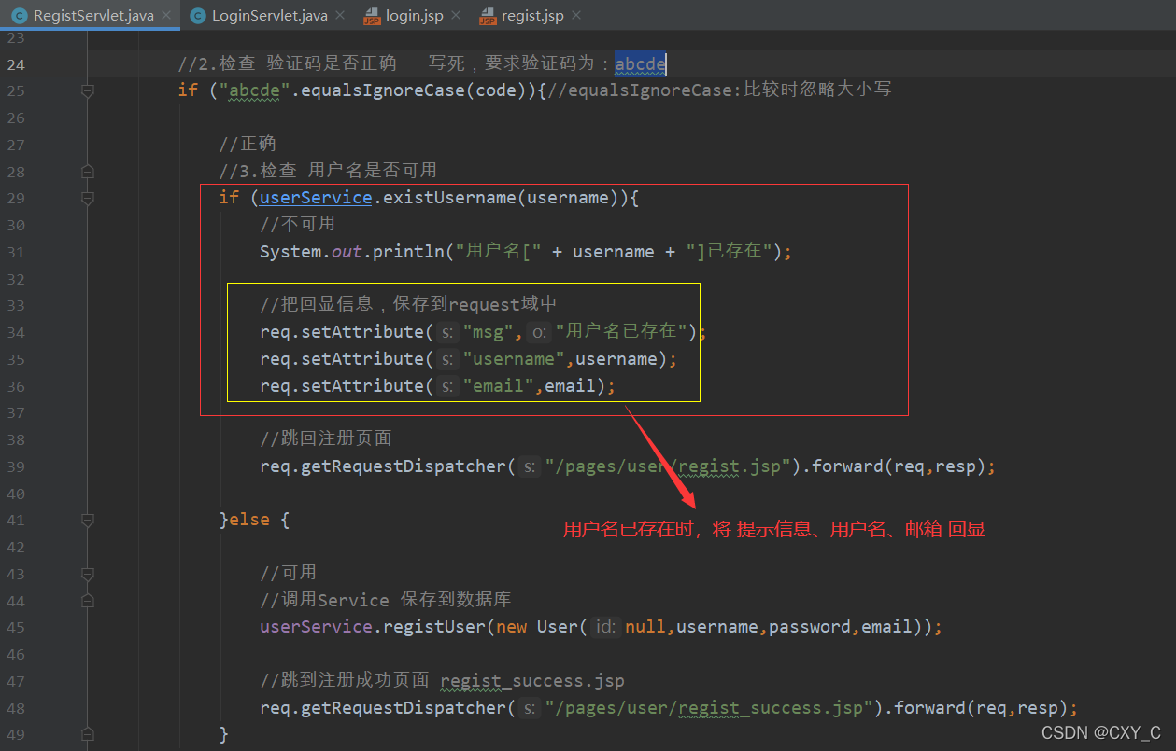Click the "email" string on line 36
Screen dimensions: 1176x751
[498, 386]
